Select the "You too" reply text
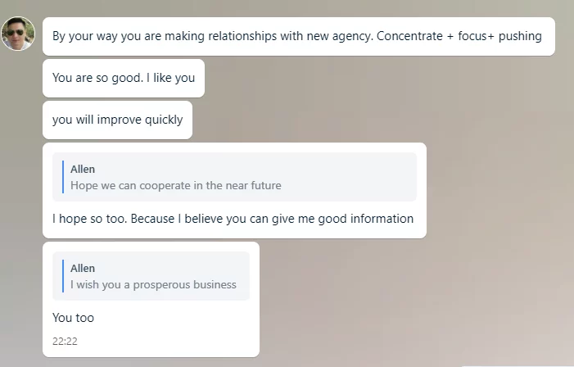The width and height of the screenshot is (574, 367). (73, 318)
